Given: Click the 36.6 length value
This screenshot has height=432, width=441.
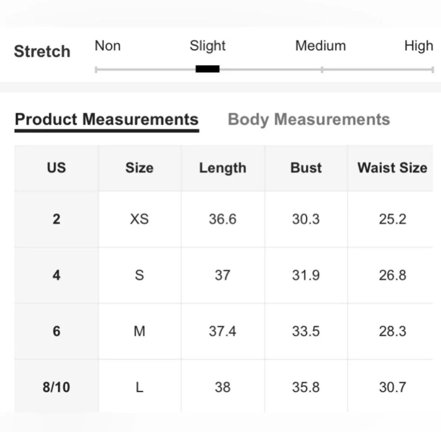Looking at the screenshot, I should pyautogui.click(x=223, y=219).
